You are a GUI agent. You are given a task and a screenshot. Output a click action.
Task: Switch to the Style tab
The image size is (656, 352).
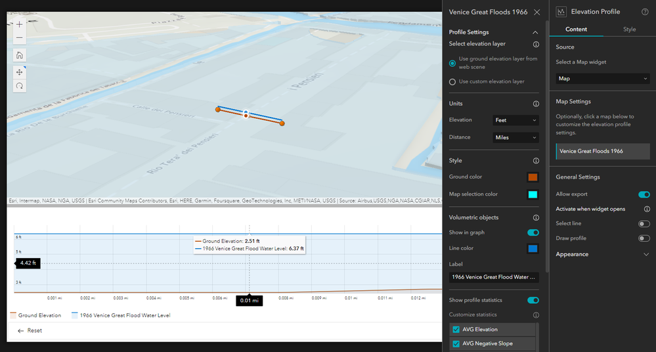tap(629, 30)
